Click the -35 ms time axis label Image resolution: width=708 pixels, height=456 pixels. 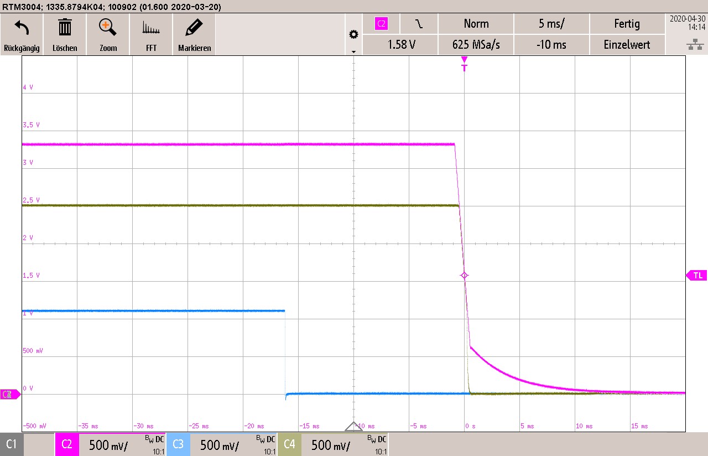(88, 426)
